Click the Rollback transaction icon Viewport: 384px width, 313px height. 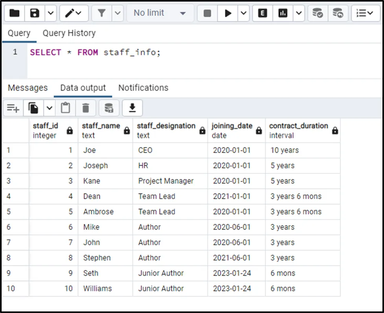[338, 13]
